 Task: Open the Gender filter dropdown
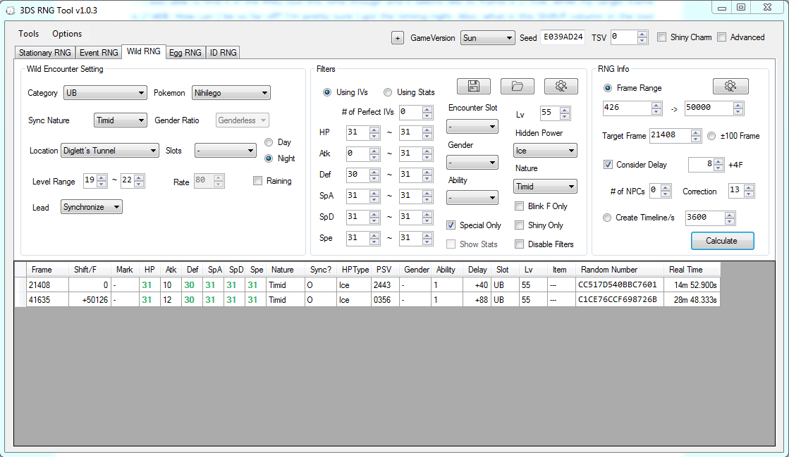[x=472, y=163]
